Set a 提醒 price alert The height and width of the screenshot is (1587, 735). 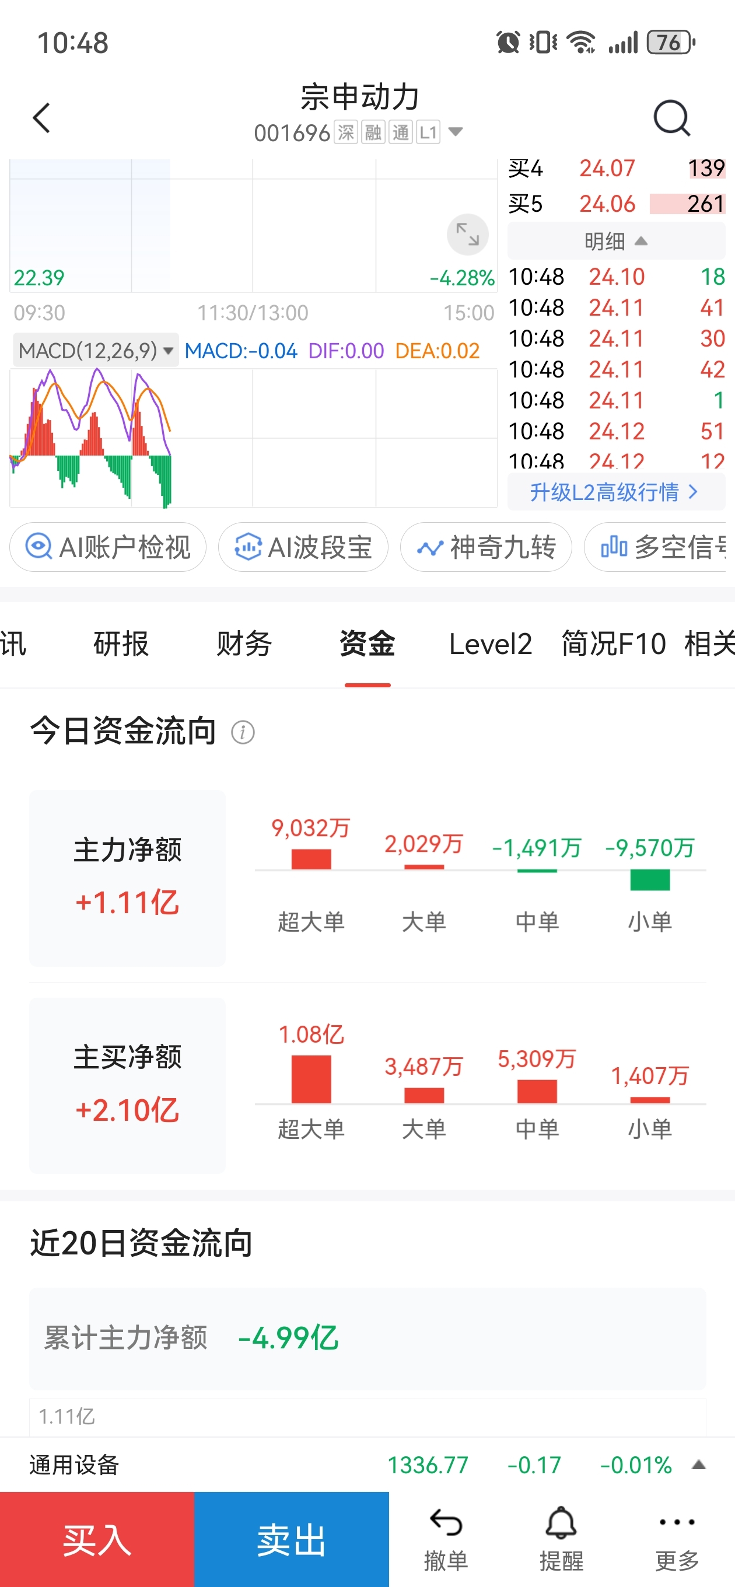pyautogui.click(x=561, y=1540)
